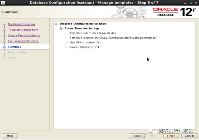
Task: Minimize the Database Configuration Assistant window
Action: [185, 3]
